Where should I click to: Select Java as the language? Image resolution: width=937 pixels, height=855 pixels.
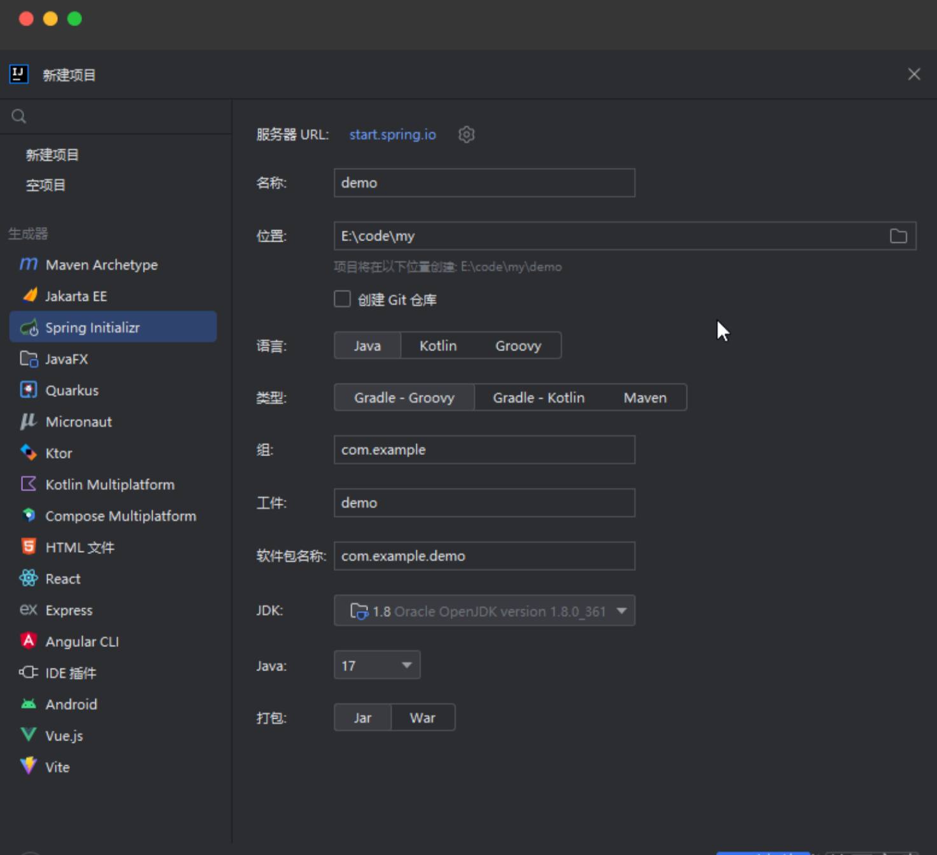367,345
